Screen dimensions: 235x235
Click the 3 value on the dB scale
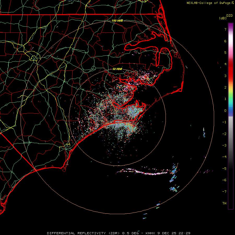point(225,76)
